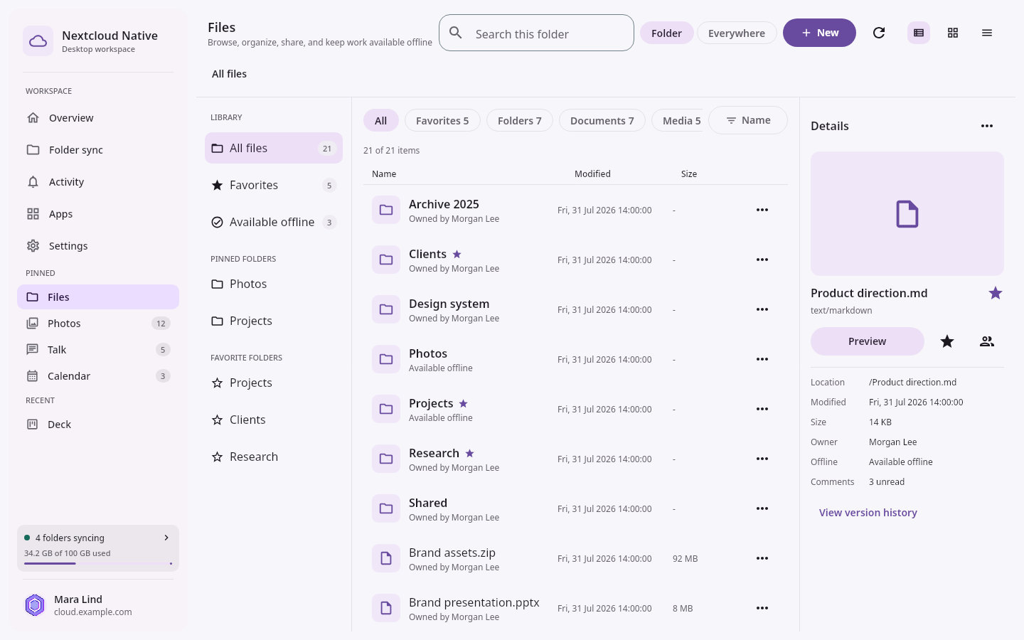The image size is (1024, 640).
Task: Click purple star beside Product direction.md title
Action: tap(996, 293)
